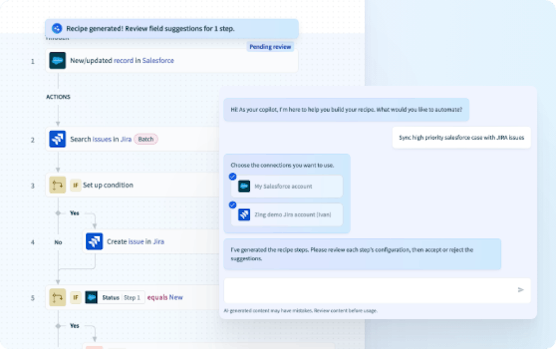This screenshot has height=349, width=556.
Task: Click the branch icon in step 5
Action: coord(58,298)
